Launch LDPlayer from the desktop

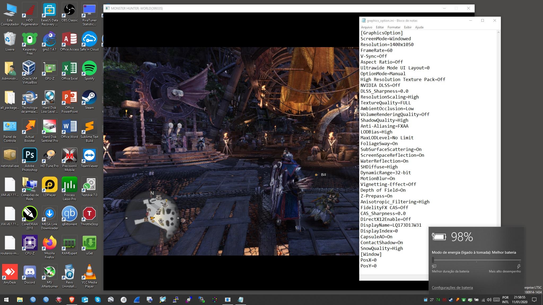[x=50, y=187]
